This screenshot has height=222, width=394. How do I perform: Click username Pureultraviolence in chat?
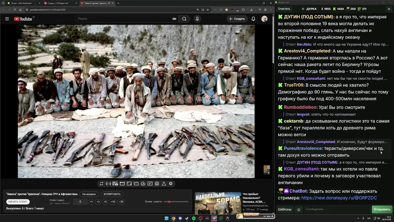click(x=303, y=148)
